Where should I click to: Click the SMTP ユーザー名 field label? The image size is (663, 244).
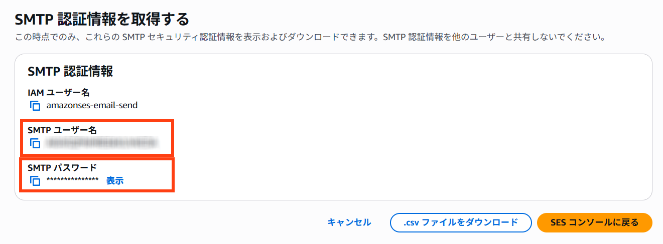point(62,130)
